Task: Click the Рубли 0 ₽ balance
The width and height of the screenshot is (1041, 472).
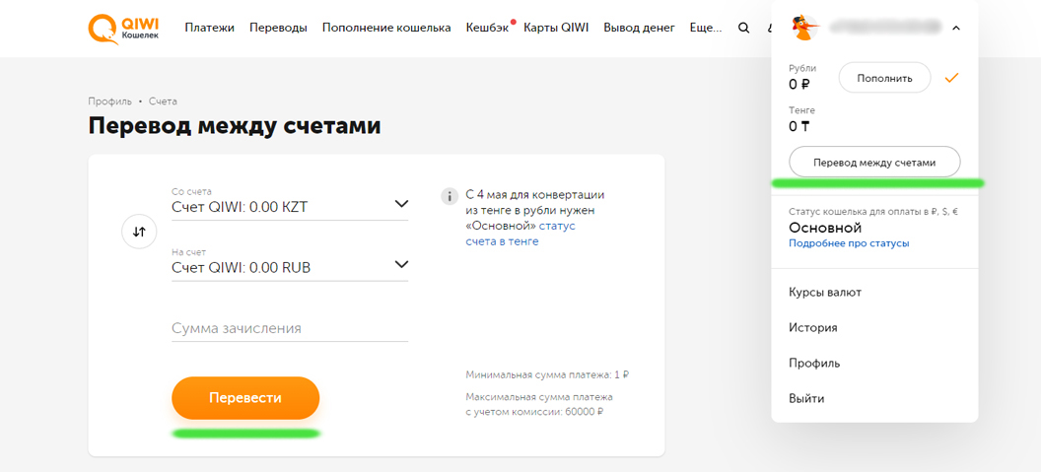Action: coord(802,77)
